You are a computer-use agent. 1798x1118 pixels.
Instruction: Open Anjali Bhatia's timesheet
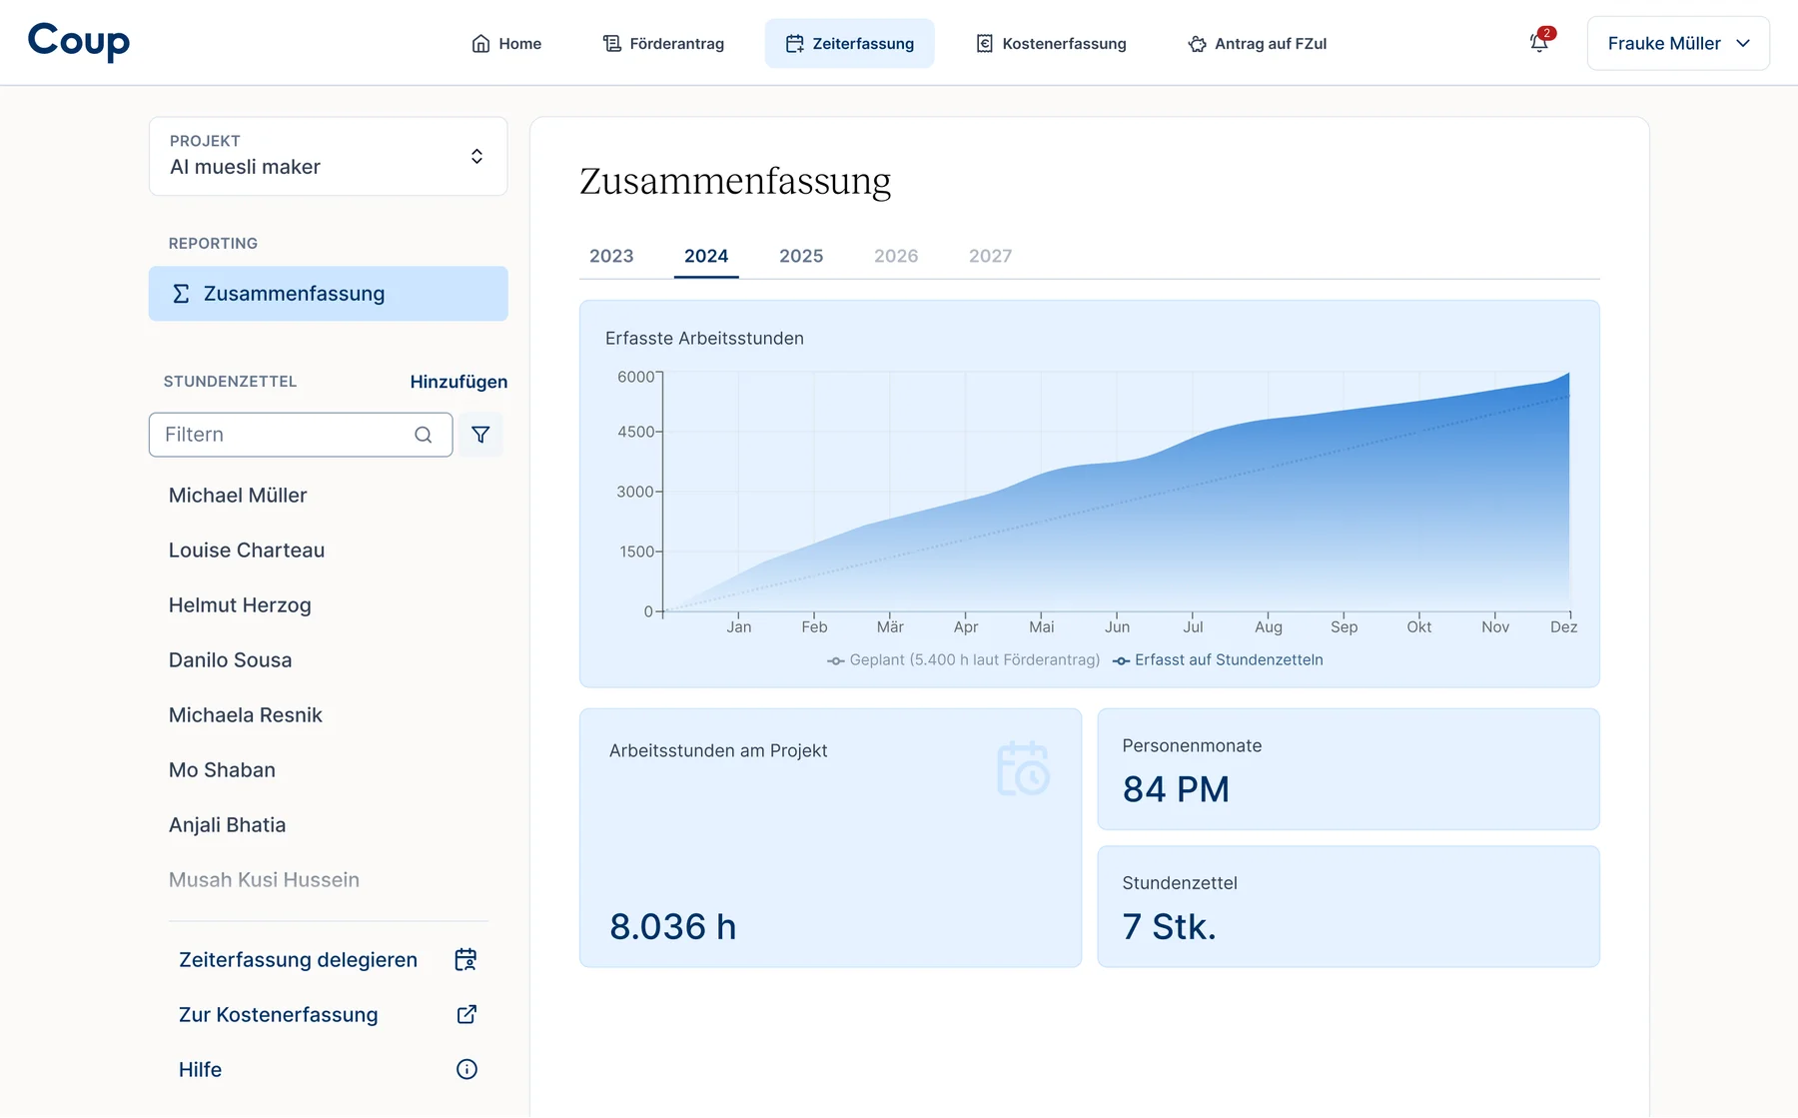228,825
